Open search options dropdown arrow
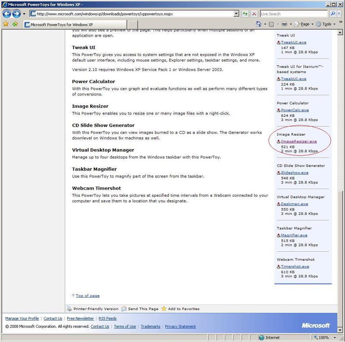The width and height of the screenshot is (345, 342). 339,14
